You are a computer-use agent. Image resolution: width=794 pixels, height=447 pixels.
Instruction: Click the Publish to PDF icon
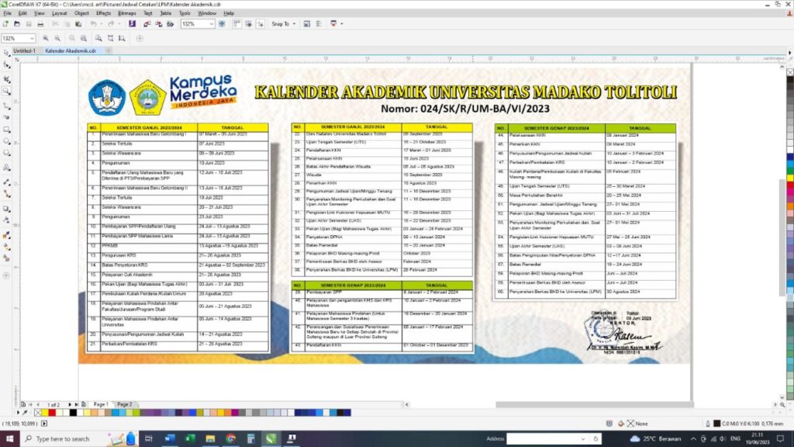(x=170, y=24)
